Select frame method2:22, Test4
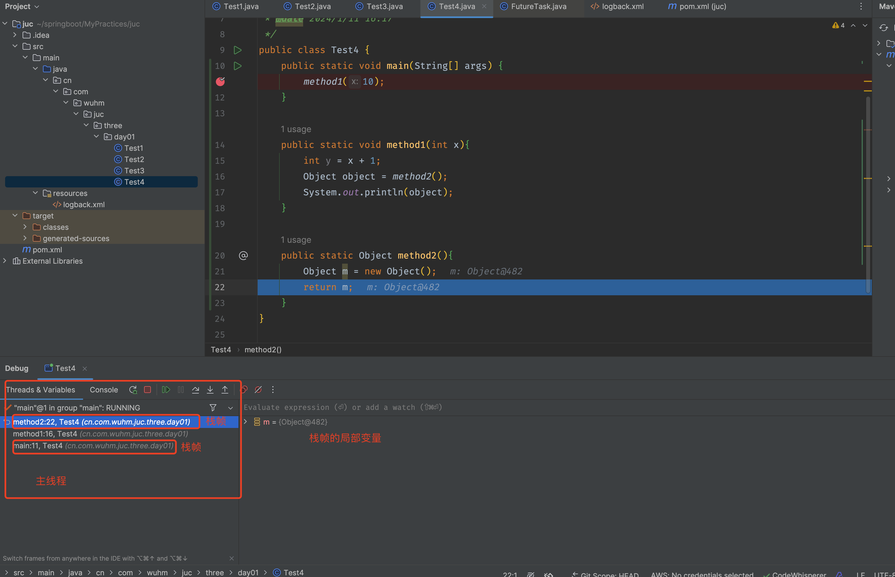 [102, 422]
